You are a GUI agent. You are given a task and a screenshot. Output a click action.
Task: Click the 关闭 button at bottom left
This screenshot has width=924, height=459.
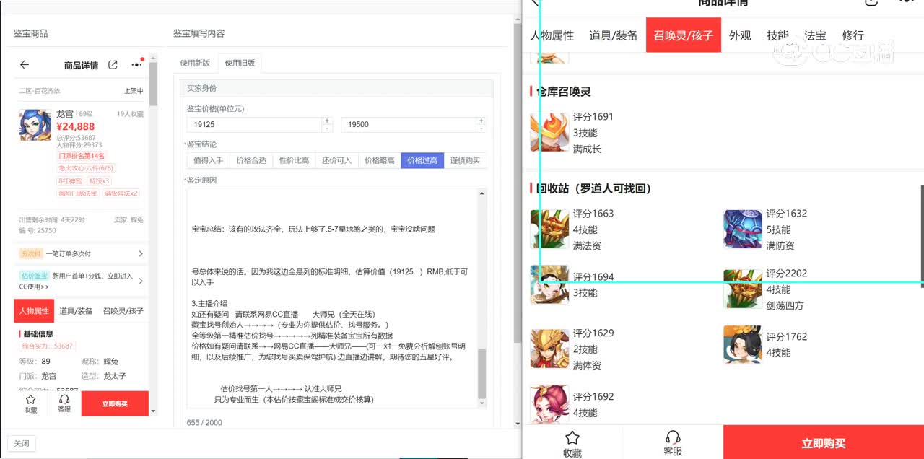tap(22, 443)
